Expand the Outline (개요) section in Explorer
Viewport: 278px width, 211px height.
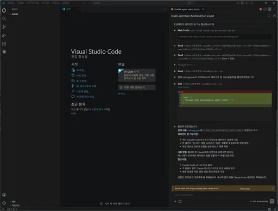click(34, 202)
